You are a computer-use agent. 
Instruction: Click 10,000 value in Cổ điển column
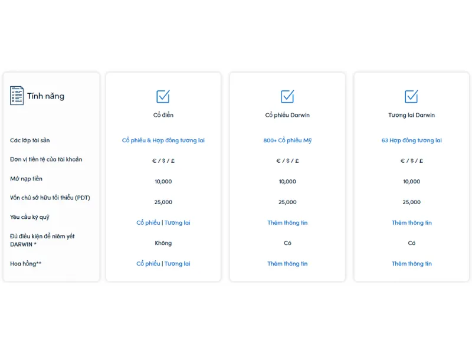pos(163,182)
